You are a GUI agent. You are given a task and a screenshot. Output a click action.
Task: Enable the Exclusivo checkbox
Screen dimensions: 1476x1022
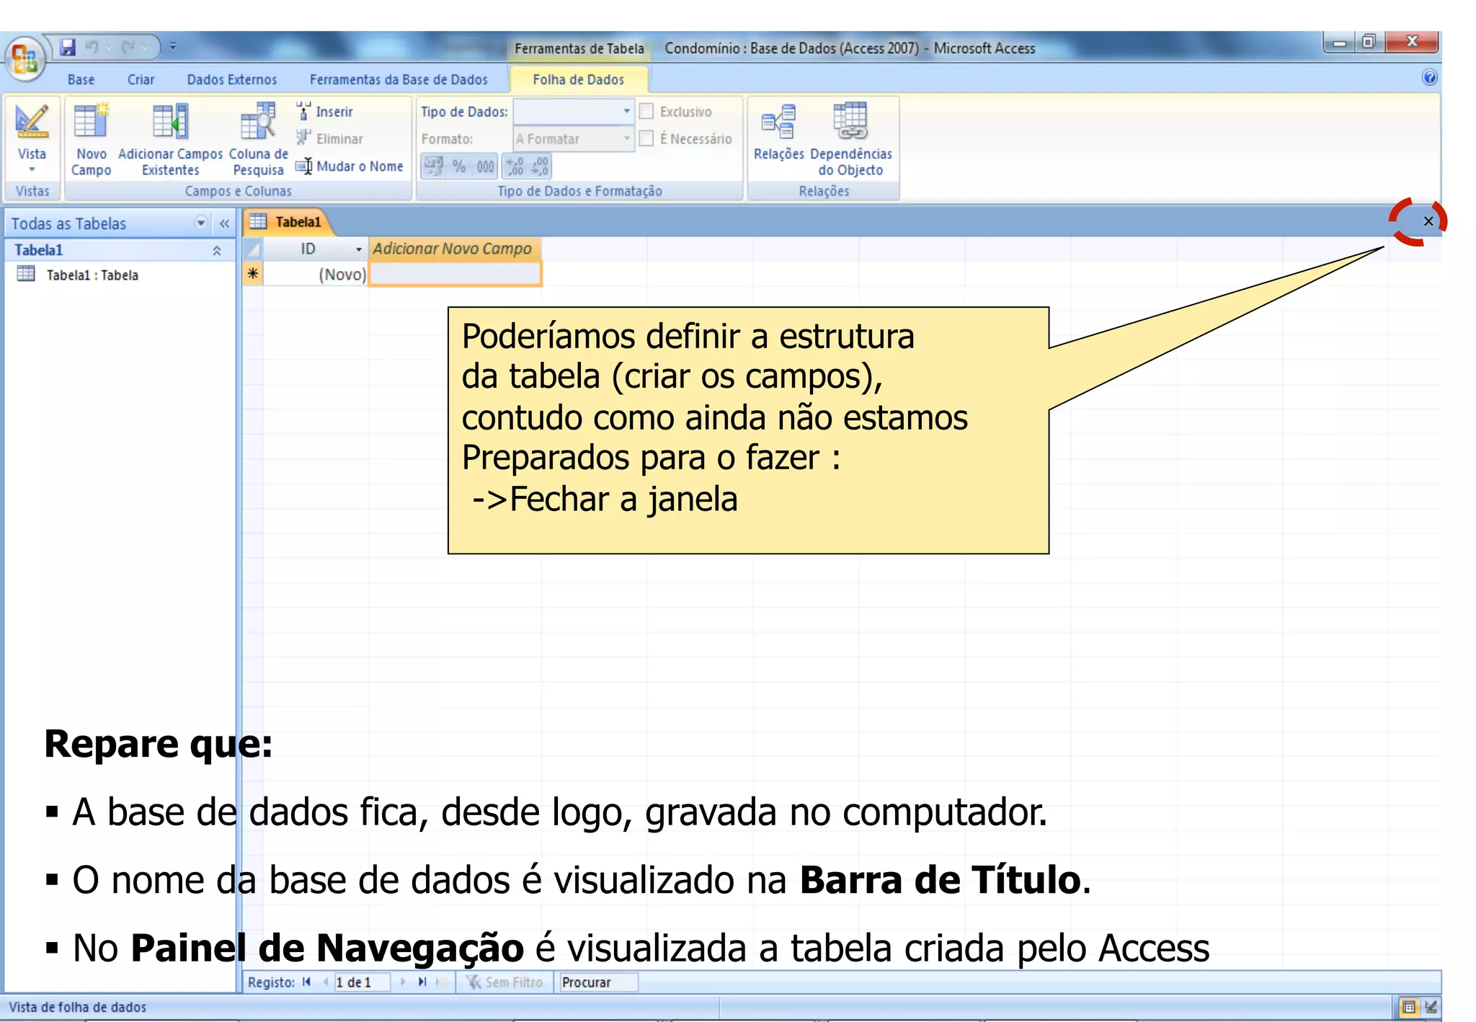click(x=647, y=112)
